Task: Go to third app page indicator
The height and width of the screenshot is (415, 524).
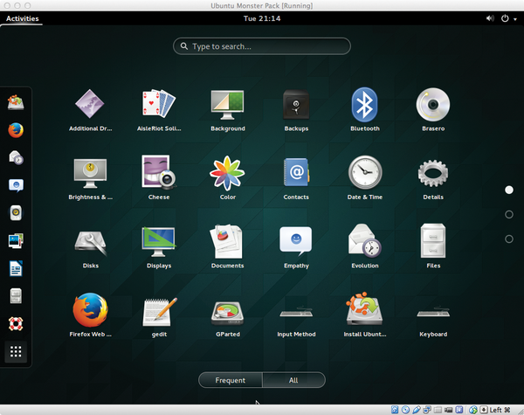Action: coord(509,239)
